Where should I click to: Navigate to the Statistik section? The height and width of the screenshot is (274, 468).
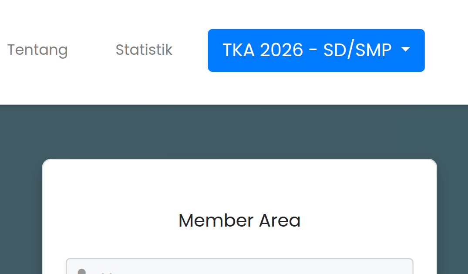pos(144,50)
